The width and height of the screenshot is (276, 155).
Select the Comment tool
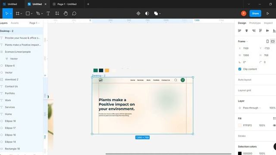(x=74, y=13)
